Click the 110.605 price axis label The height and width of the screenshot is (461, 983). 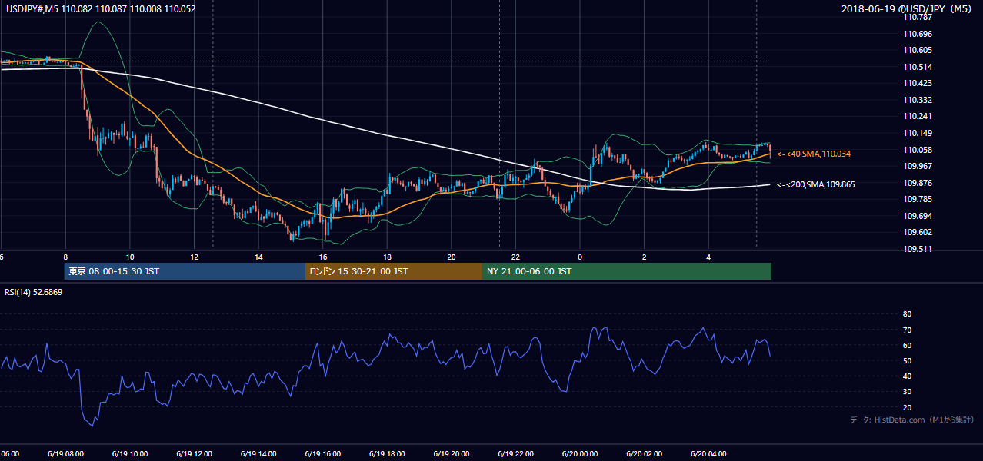918,50
